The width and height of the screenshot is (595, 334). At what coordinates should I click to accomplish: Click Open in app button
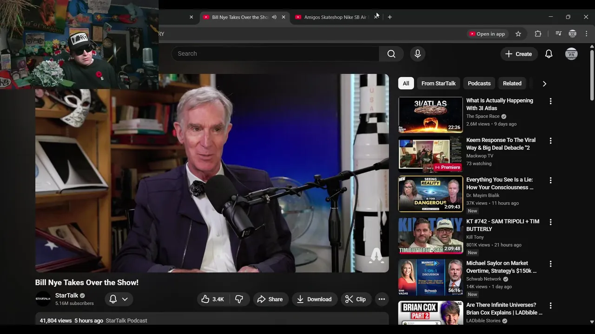(x=487, y=34)
